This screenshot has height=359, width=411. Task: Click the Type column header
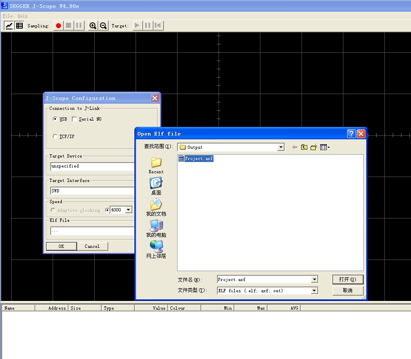(x=118, y=308)
